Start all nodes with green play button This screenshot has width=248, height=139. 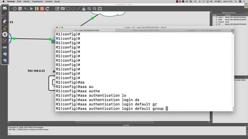tap(31, 8)
